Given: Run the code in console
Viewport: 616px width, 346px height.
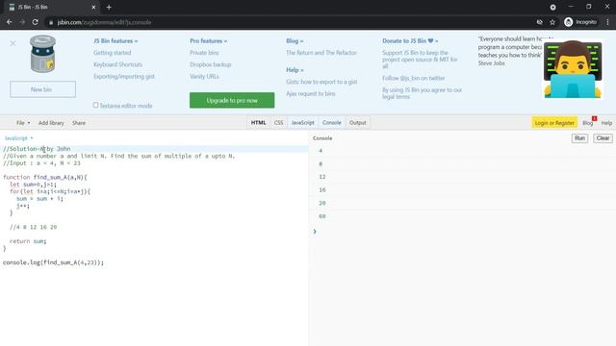Looking at the screenshot, I should coord(579,138).
